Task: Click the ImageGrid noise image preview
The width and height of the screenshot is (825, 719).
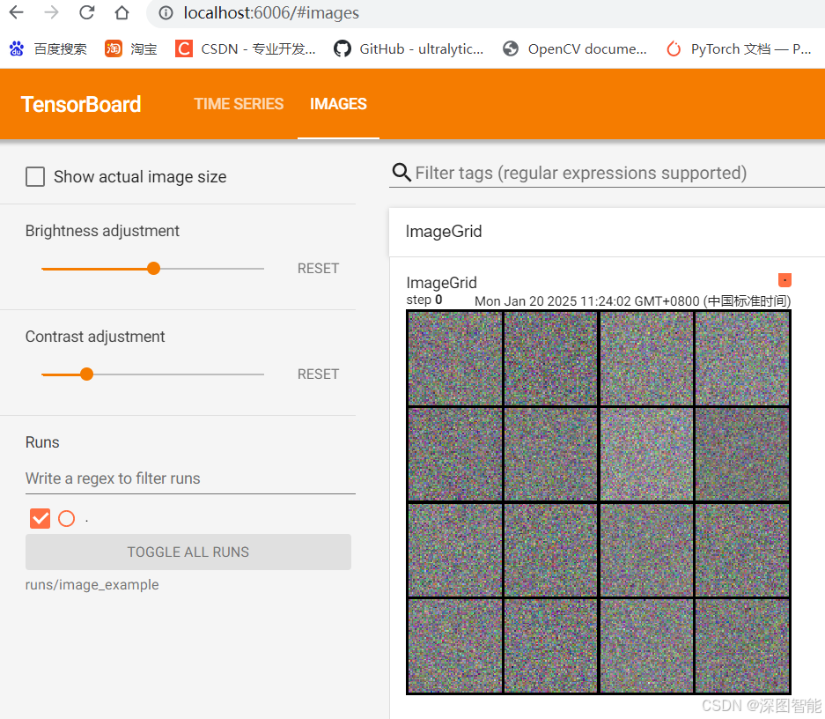Action: (599, 502)
